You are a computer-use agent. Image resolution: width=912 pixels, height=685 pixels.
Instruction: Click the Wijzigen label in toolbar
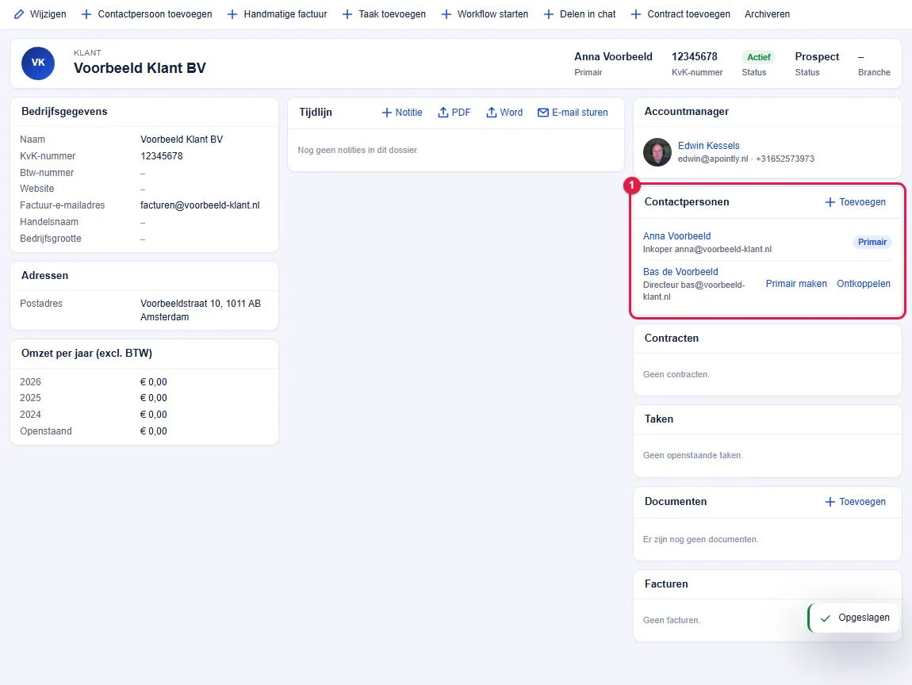click(48, 14)
